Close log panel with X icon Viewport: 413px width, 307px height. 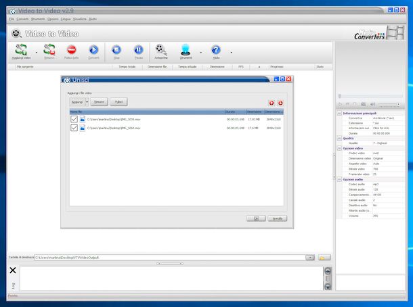[x=13, y=270]
